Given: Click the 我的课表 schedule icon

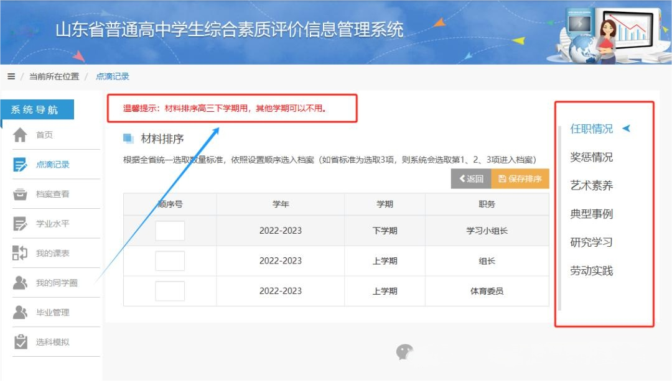Looking at the screenshot, I should (x=21, y=253).
